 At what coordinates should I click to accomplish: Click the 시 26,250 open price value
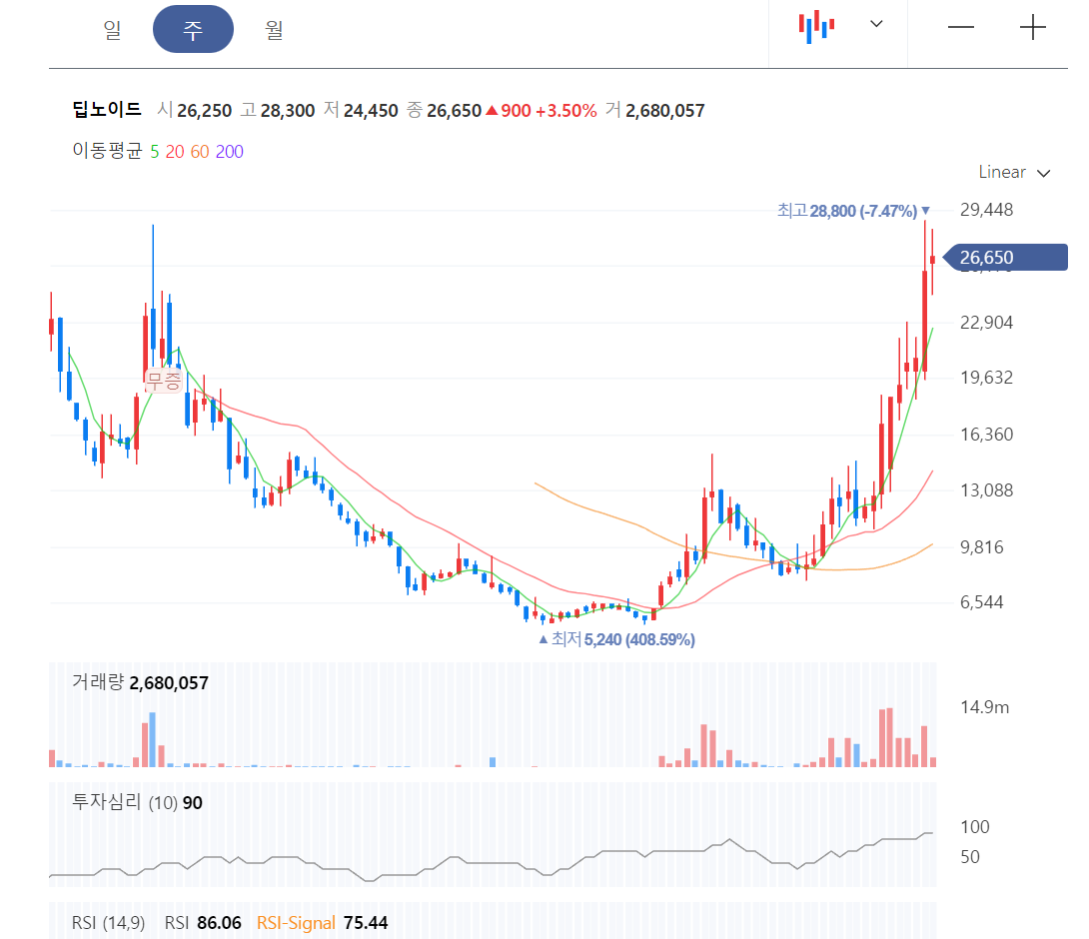pos(195,111)
